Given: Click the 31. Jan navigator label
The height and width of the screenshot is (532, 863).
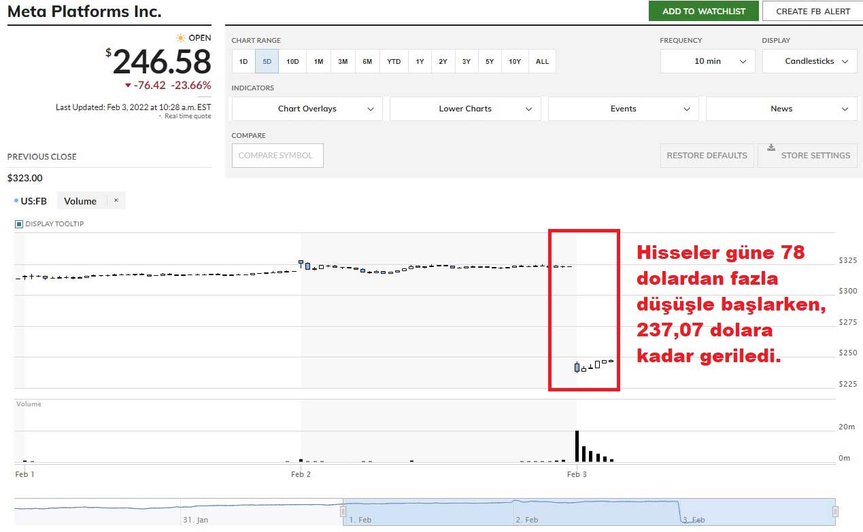Looking at the screenshot, I should point(195,520).
